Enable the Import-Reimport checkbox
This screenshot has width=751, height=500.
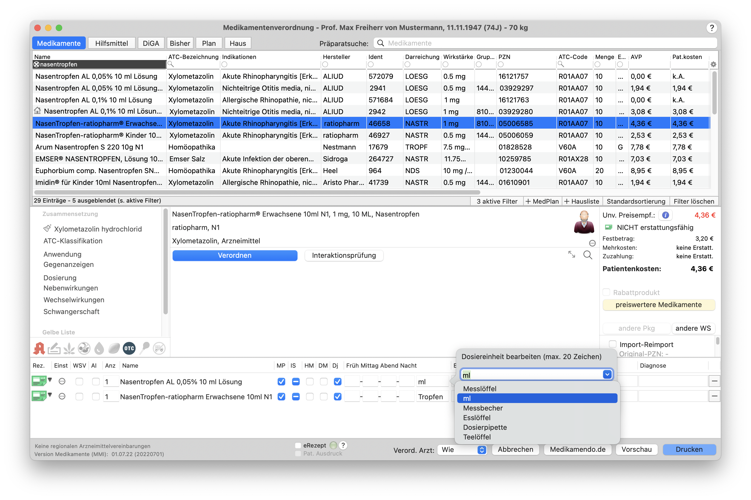[x=612, y=344]
